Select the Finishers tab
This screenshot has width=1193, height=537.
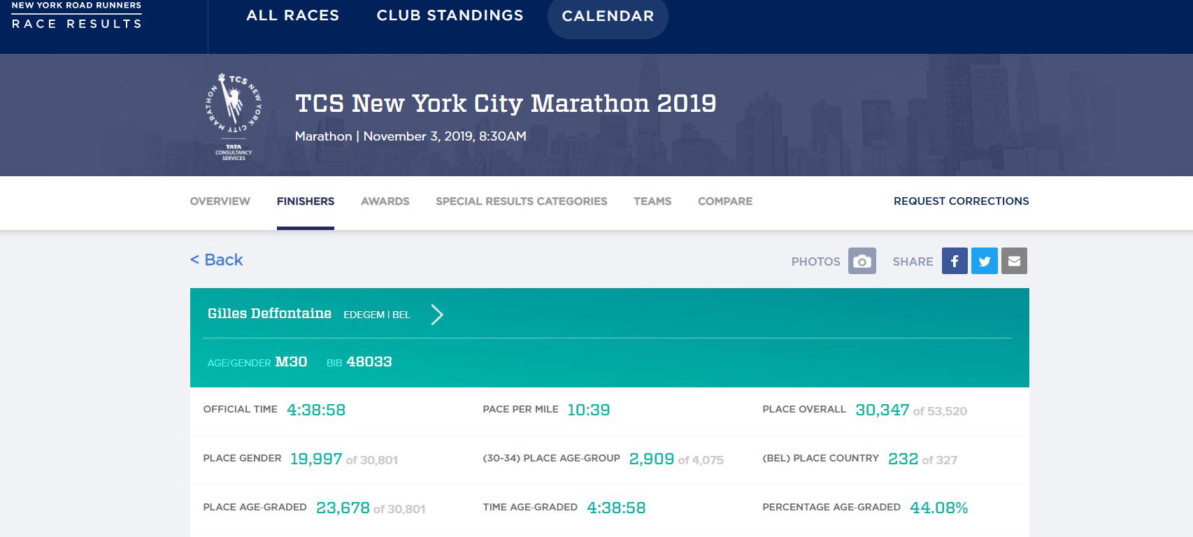(x=306, y=201)
